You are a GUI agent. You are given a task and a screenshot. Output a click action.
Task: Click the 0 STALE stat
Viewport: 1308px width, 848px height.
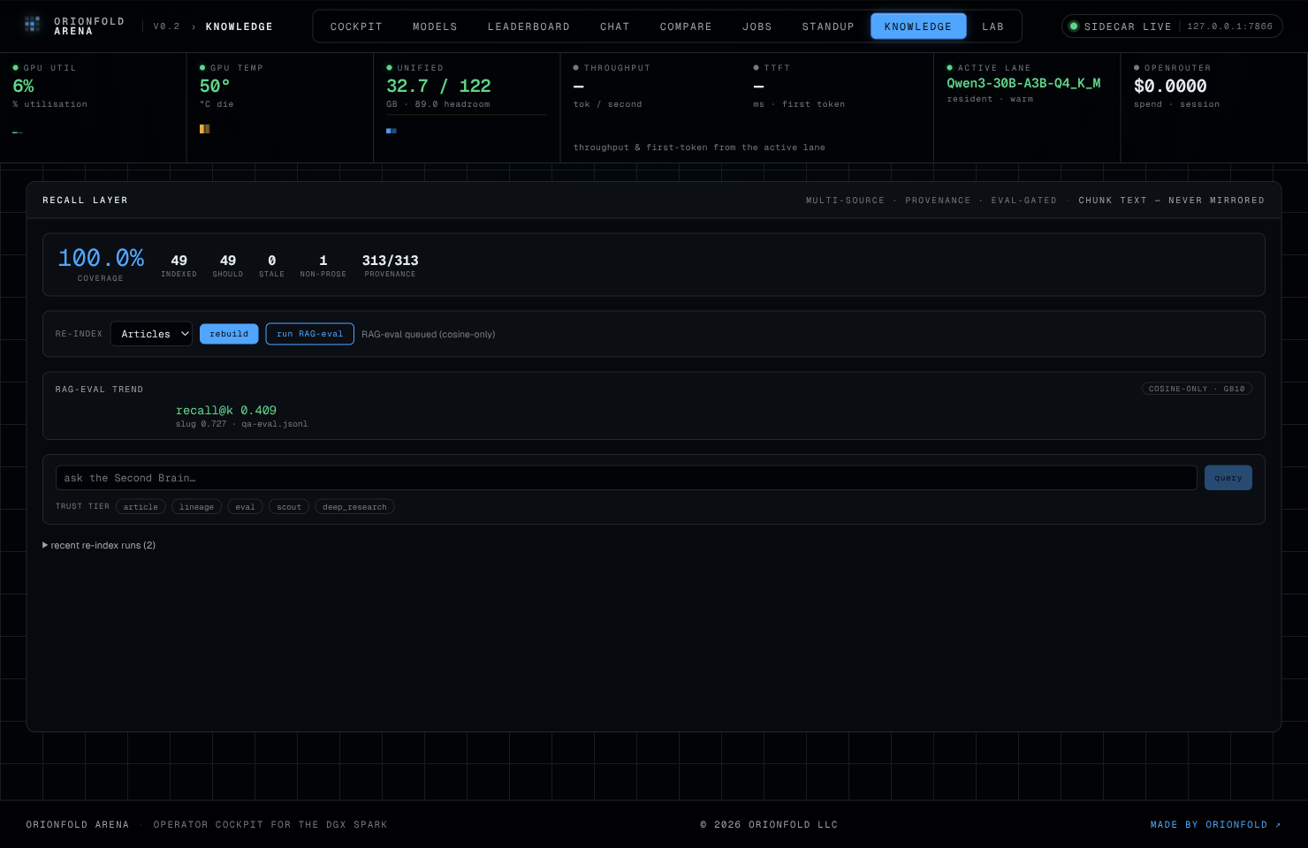(x=271, y=266)
